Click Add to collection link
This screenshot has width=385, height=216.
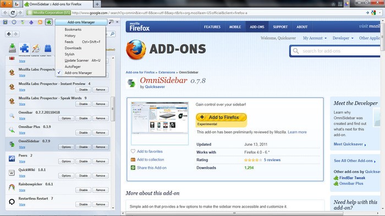147,159
